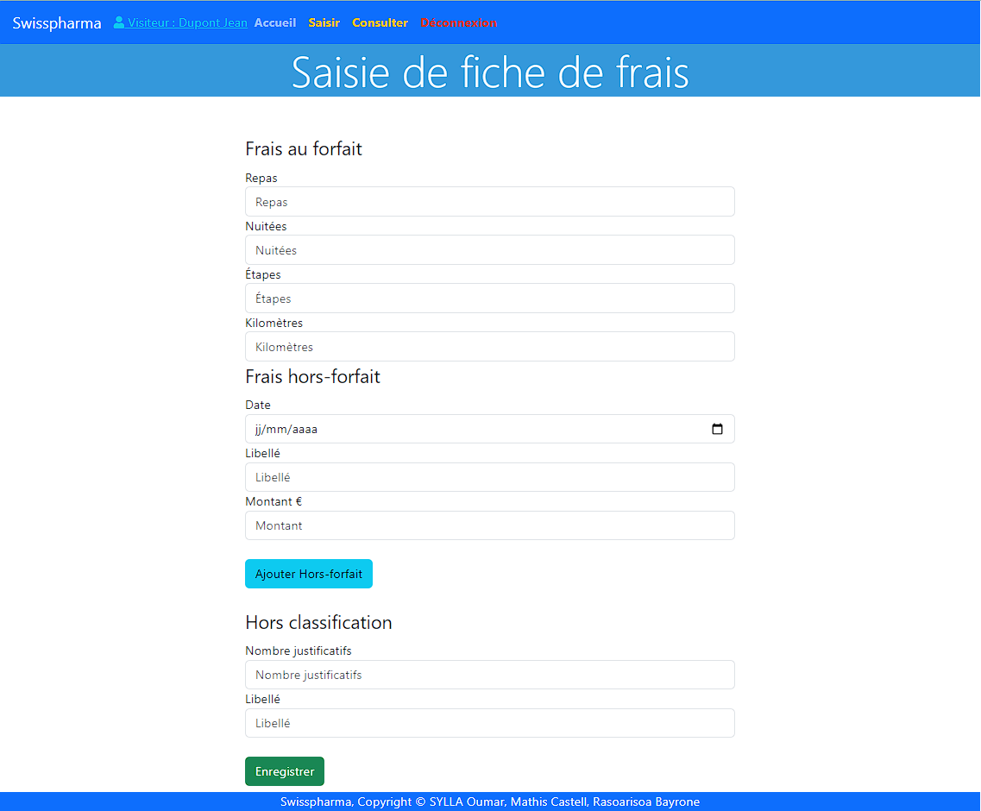Click the Nombre justificatifs field

coord(489,675)
